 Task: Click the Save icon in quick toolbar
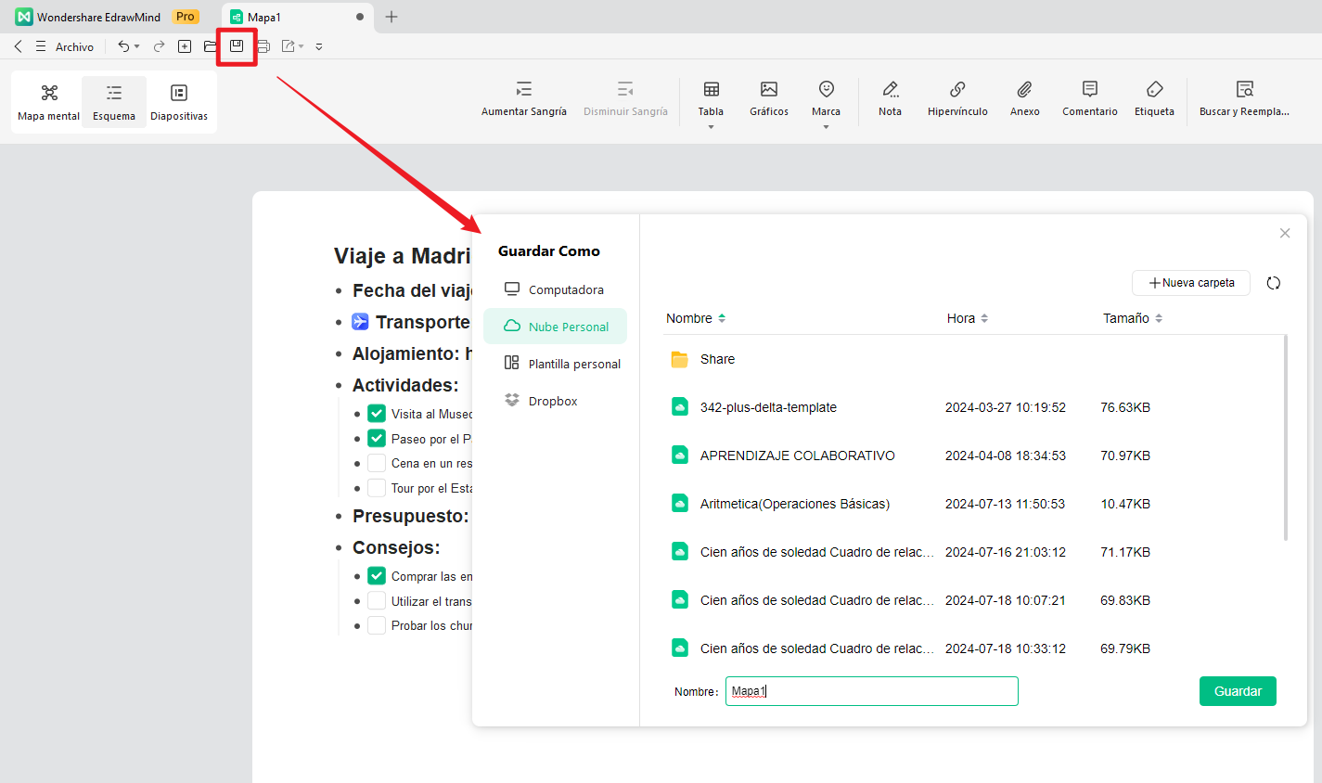point(237,45)
